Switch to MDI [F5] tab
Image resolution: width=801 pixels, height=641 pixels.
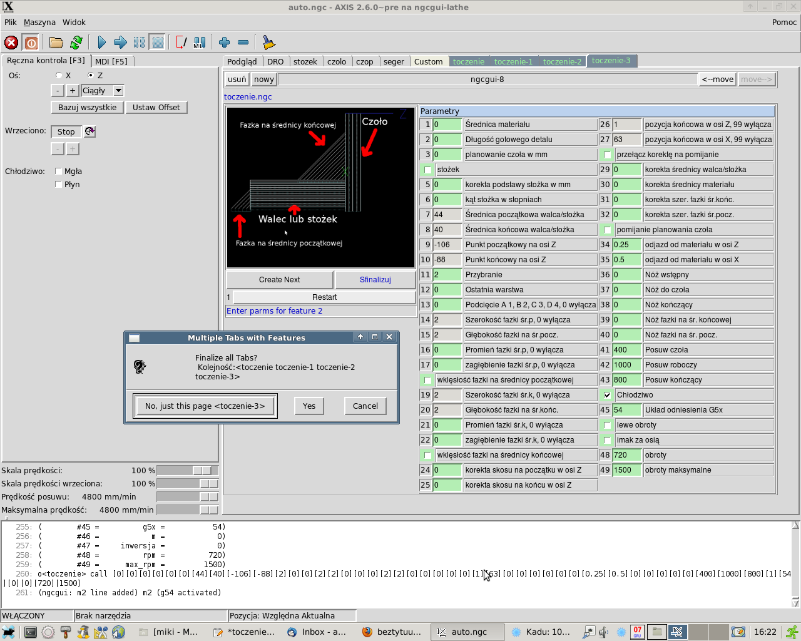[111, 61]
